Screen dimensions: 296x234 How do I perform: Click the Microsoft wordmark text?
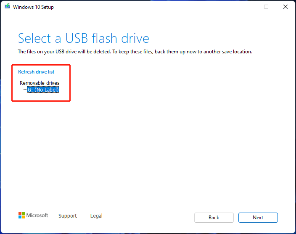(x=37, y=216)
